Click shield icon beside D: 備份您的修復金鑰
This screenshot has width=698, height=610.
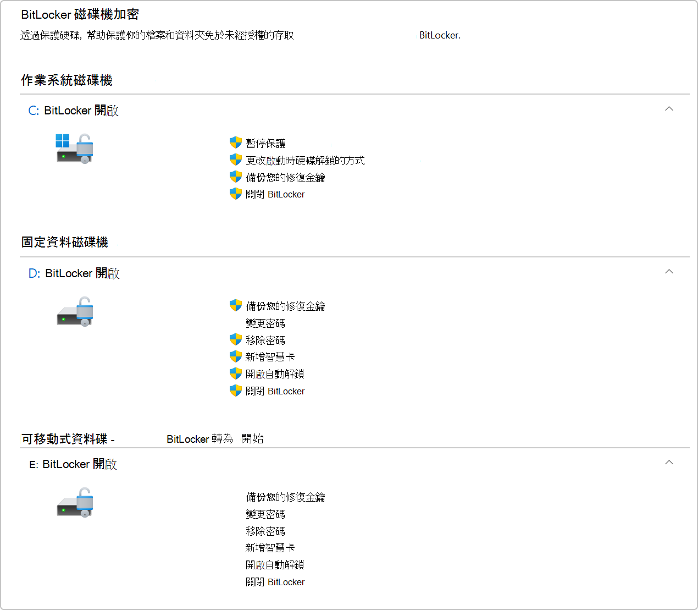tap(236, 306)
